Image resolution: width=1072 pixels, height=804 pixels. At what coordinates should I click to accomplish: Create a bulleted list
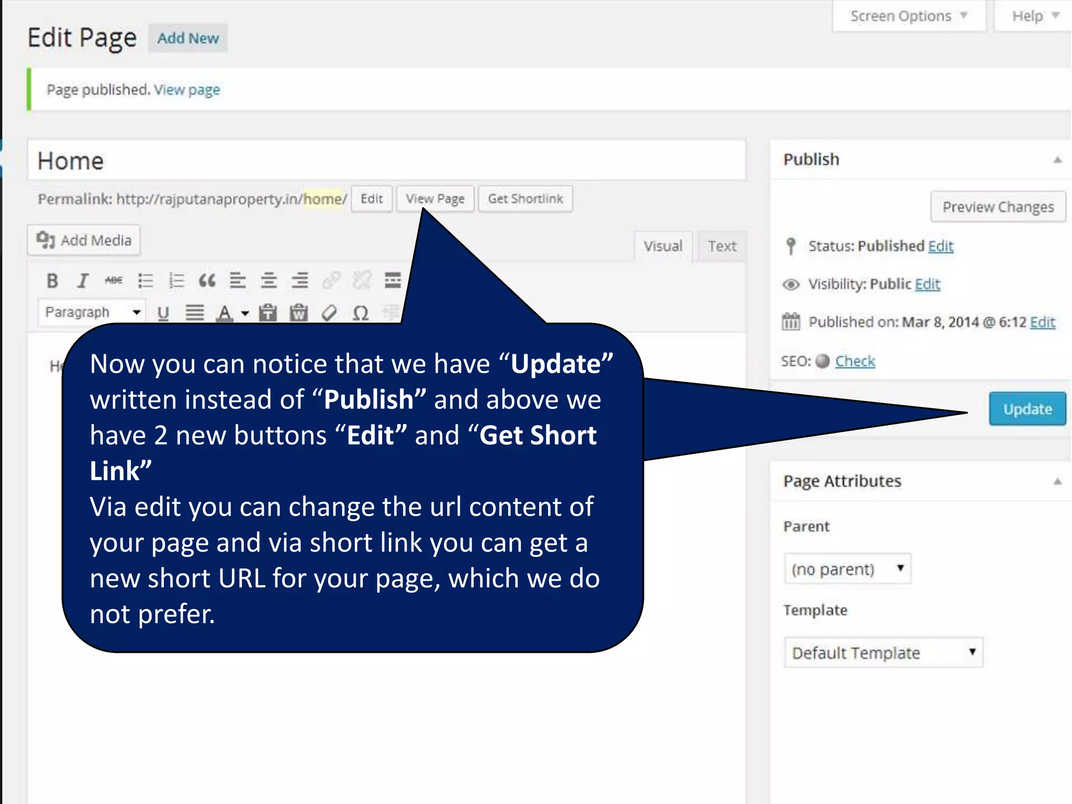click(146, 281)
